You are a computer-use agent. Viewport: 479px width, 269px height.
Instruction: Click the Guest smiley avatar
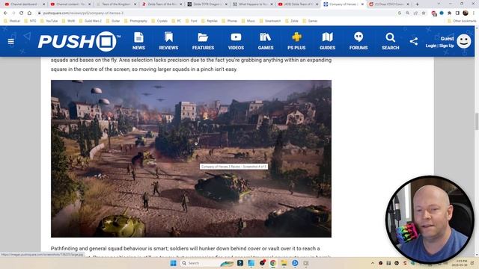(464, 41)
